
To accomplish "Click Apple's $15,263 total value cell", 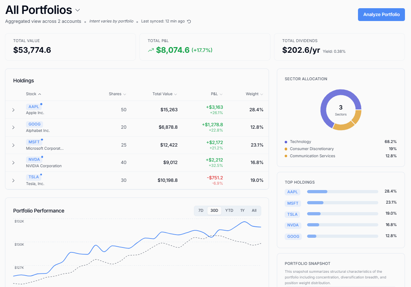I will coord(169,109).
